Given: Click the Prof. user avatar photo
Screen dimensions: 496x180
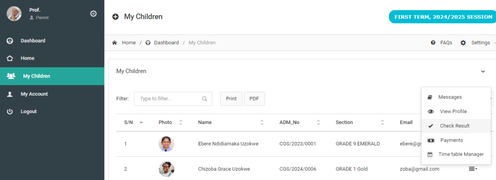Looking at the screenshot, I should coord(14,13).
